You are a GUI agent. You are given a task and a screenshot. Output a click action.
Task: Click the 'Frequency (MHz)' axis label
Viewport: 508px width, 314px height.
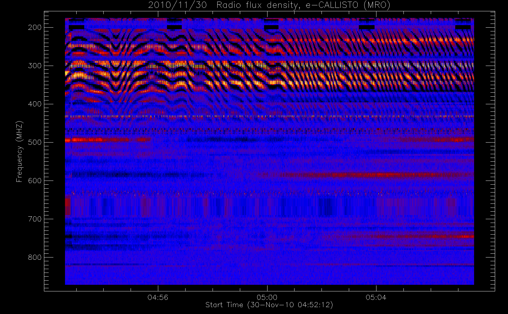point(19,151)
